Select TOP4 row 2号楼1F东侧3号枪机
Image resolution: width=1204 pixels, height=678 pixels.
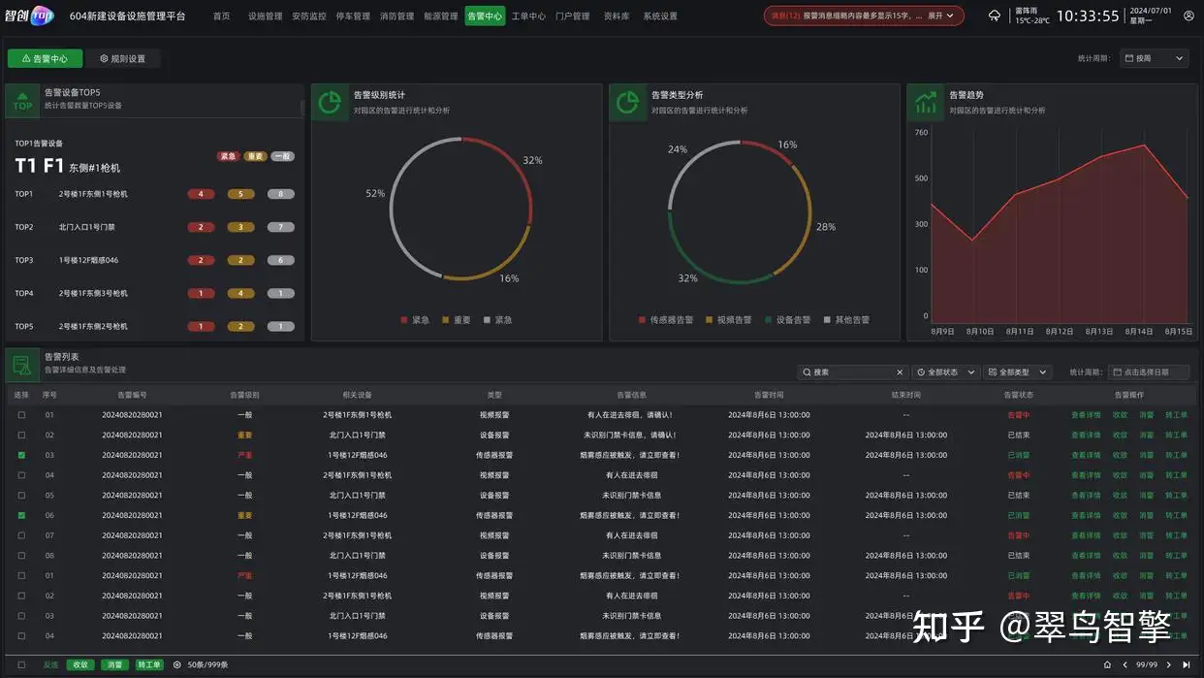pos(155,293)
